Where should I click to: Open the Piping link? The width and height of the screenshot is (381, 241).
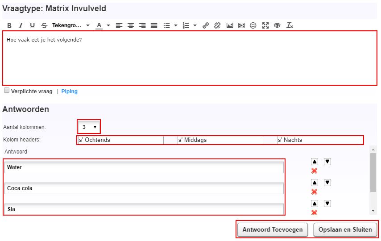point(69,91)
